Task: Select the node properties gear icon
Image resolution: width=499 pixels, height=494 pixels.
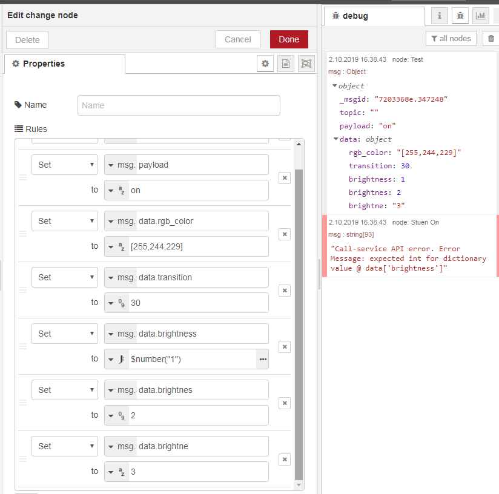Action: [x=265, y=64]
